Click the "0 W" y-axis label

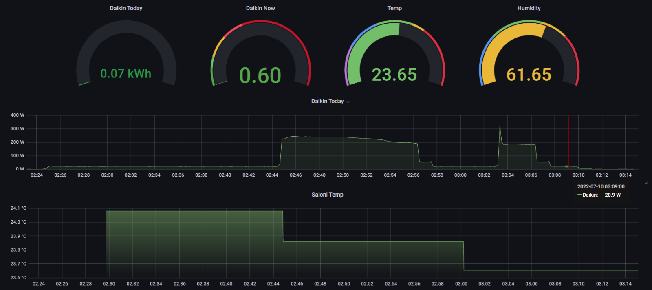(x=20, y=169)
